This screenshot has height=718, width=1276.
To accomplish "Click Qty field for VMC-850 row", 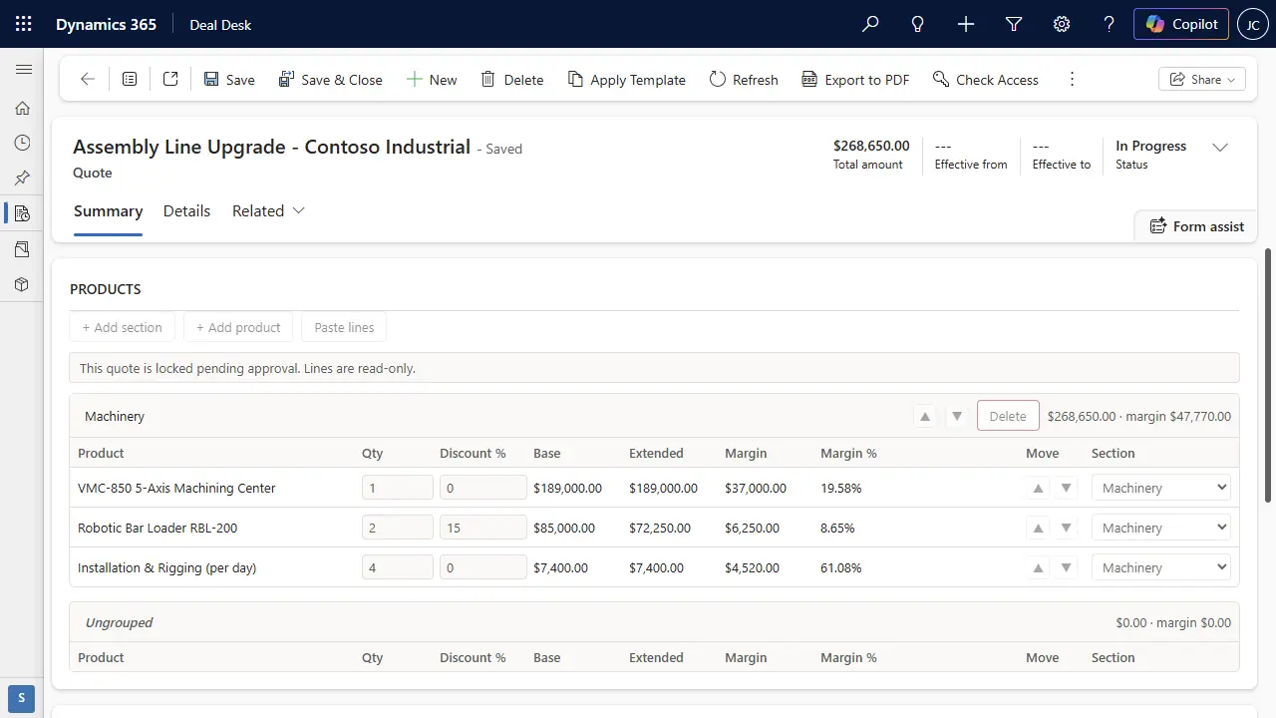I will (x=398, y=488).
